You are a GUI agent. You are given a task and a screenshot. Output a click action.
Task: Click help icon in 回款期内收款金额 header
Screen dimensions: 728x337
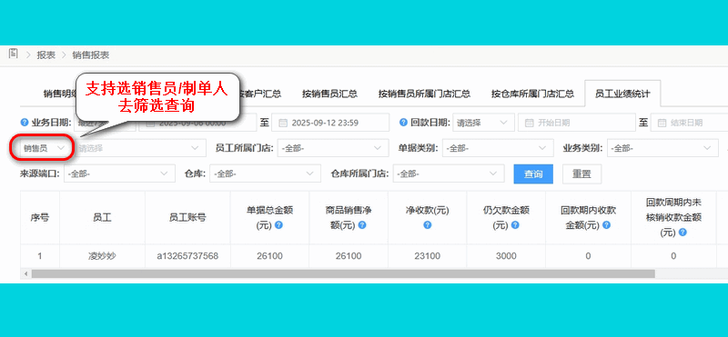(x=606, y=225)
